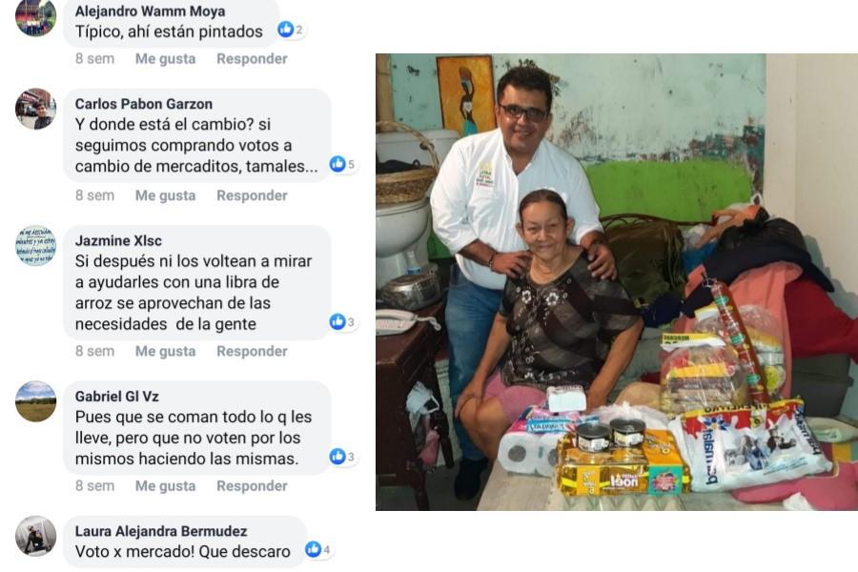This screenshot has height=572, width=858.
Task: View like reactions on Gabriel's comment
Action: (x=342, y=457)
